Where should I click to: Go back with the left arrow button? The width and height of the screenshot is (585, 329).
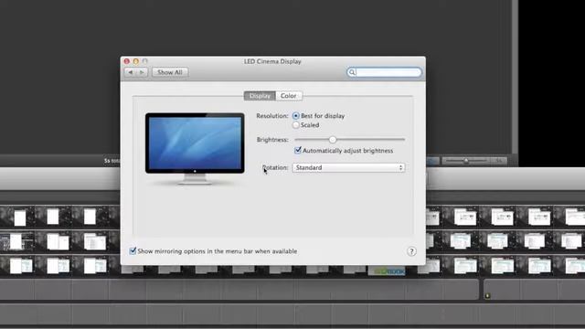[x=130, y=72]
